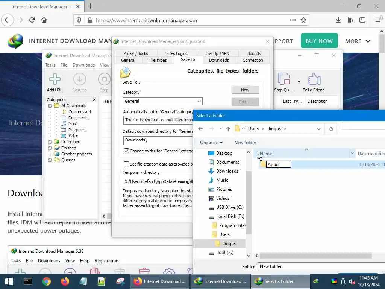Open Stop Queue dropdown arrow
The width and height of the screenshot is (385, 289).
(x=299, y=82)
